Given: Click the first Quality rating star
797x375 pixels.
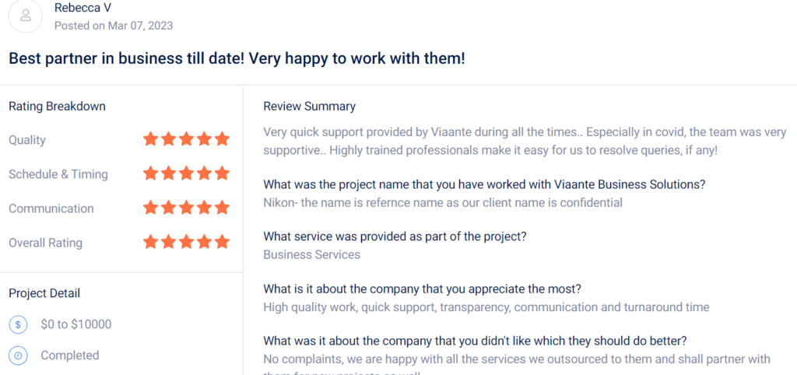Looking at the screenshot, I should (x=151, y=139).
